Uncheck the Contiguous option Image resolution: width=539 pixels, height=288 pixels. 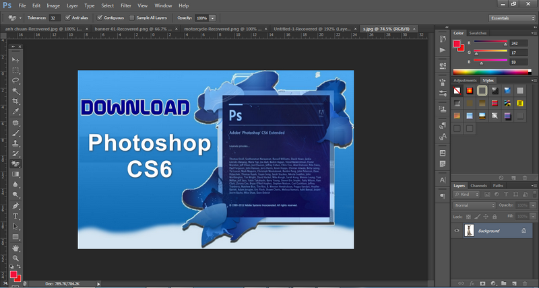pyautogui.click(x=100, y=17)
